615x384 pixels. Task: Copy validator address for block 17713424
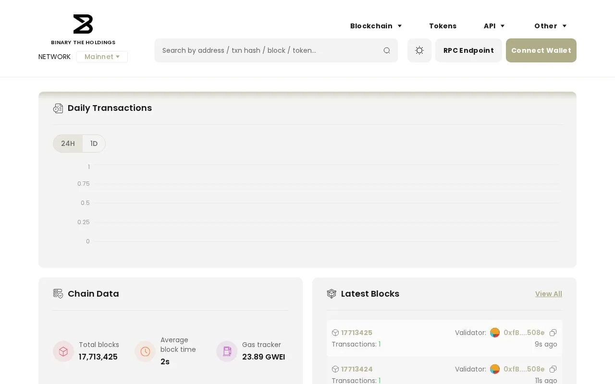click(553, 369)
